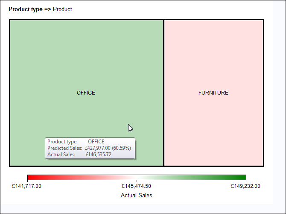Click the tooltip's 'Product type: OFFICE' row

(76, 142)
